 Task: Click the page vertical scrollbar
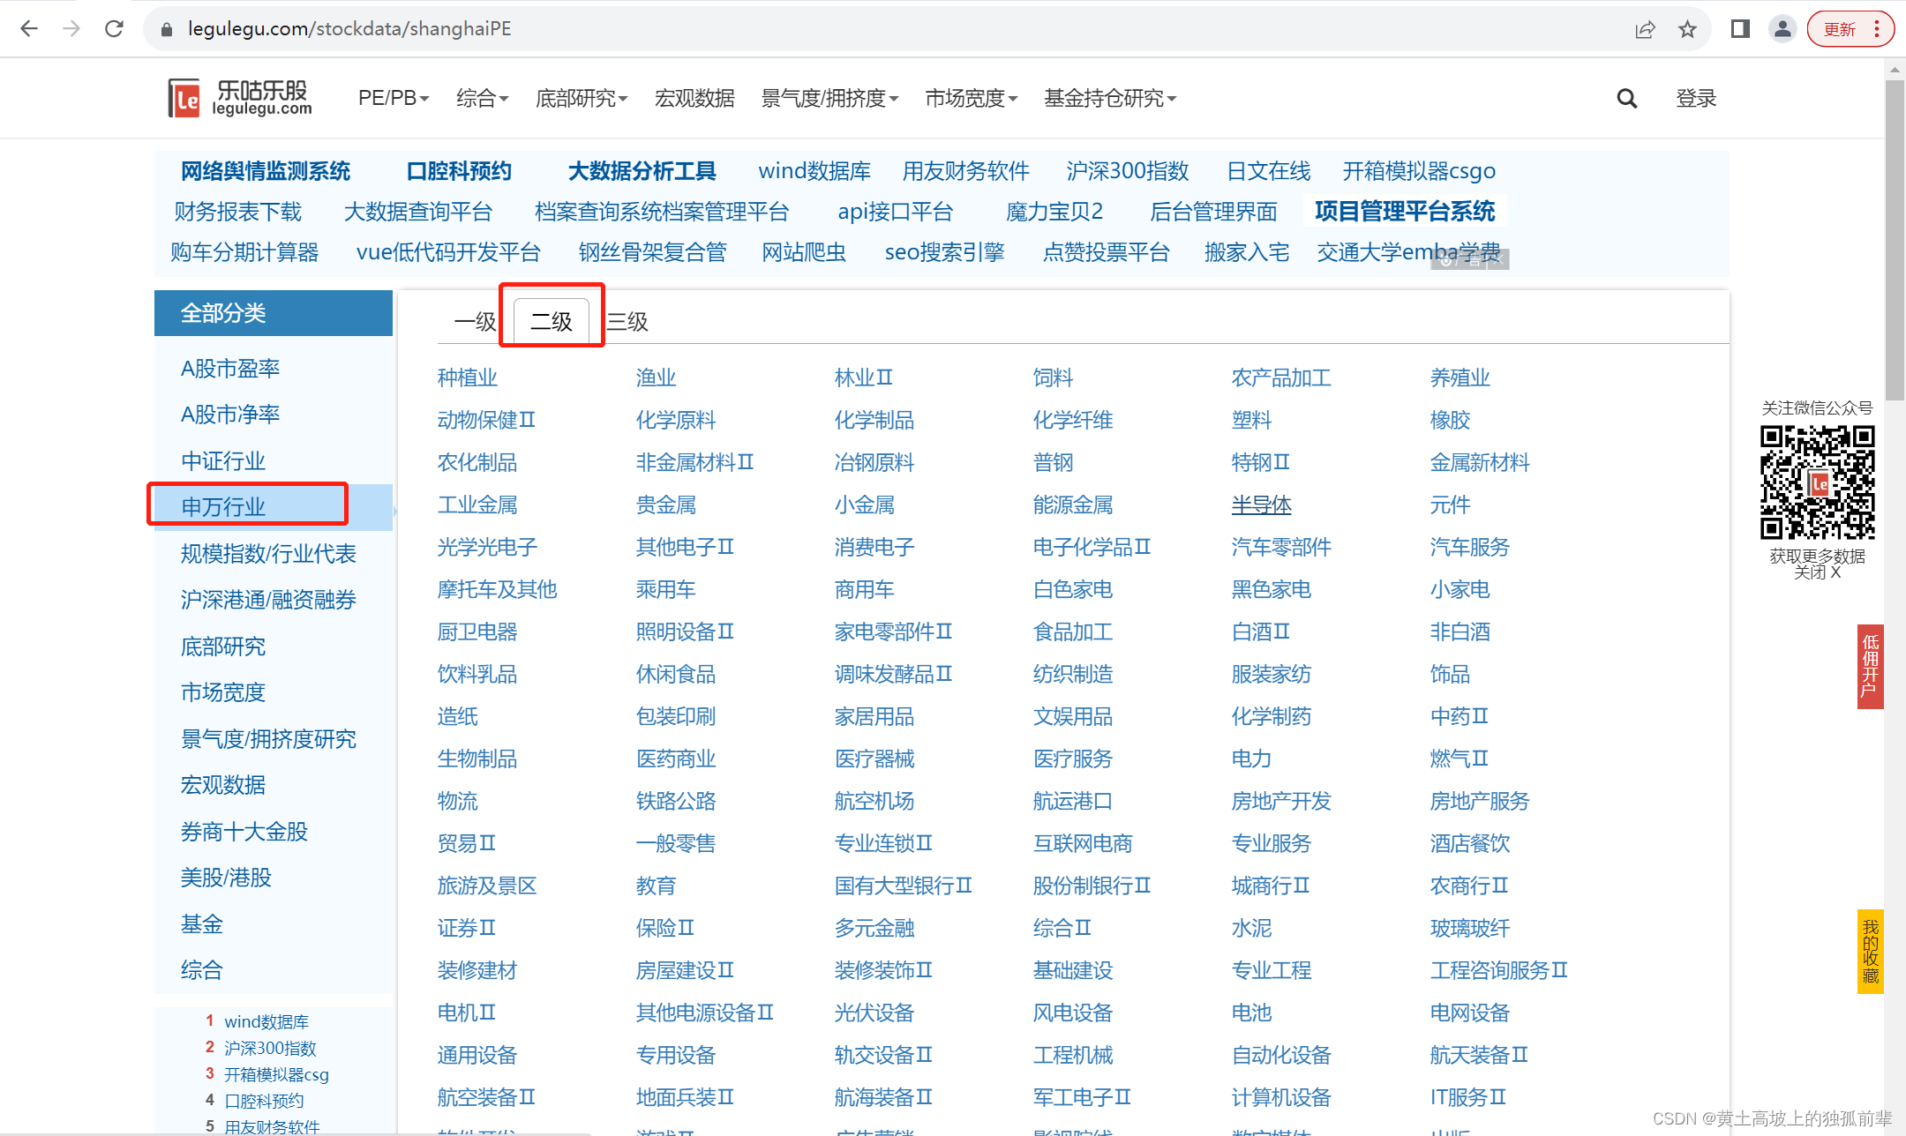click(1895, 238)
